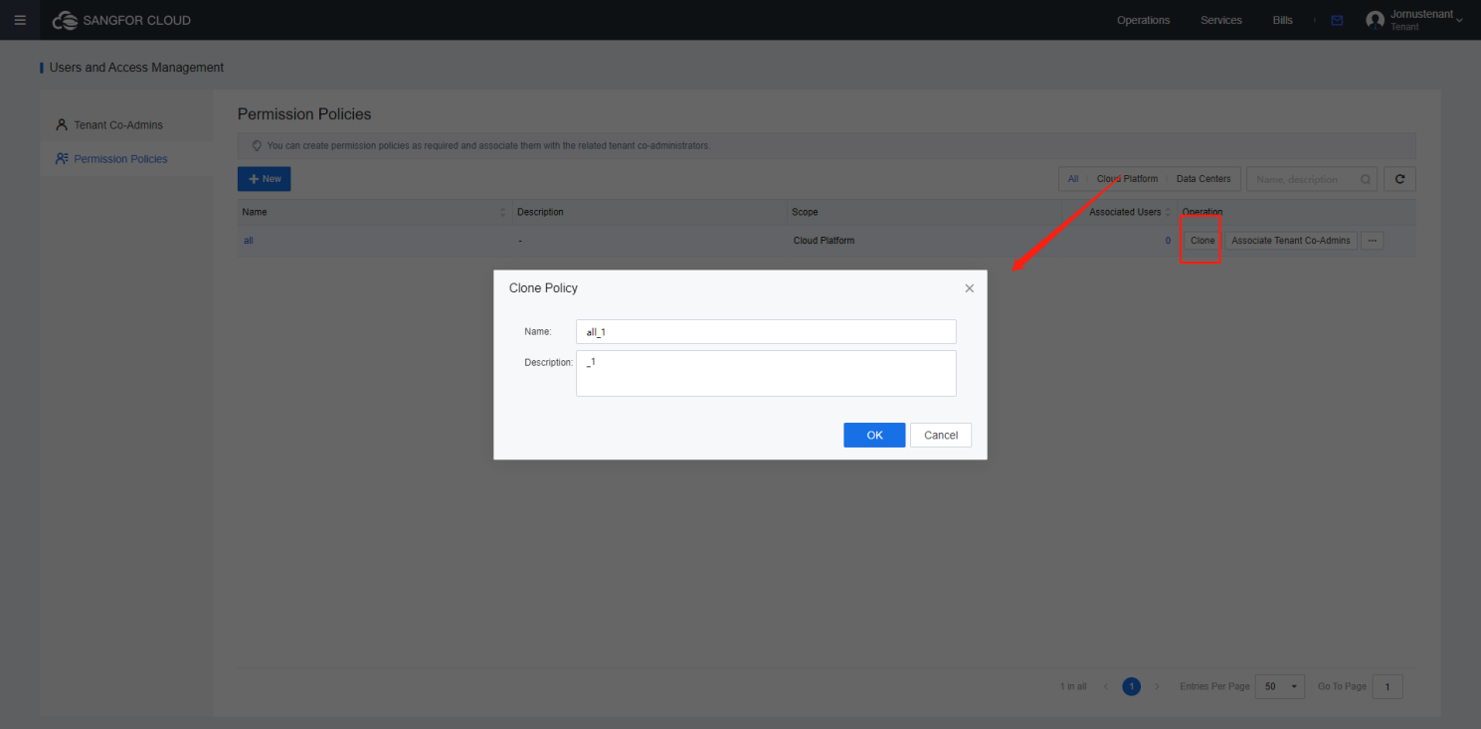Open Entries Per Page dropdown
Screen dimensions: 1481x729
1280,686
